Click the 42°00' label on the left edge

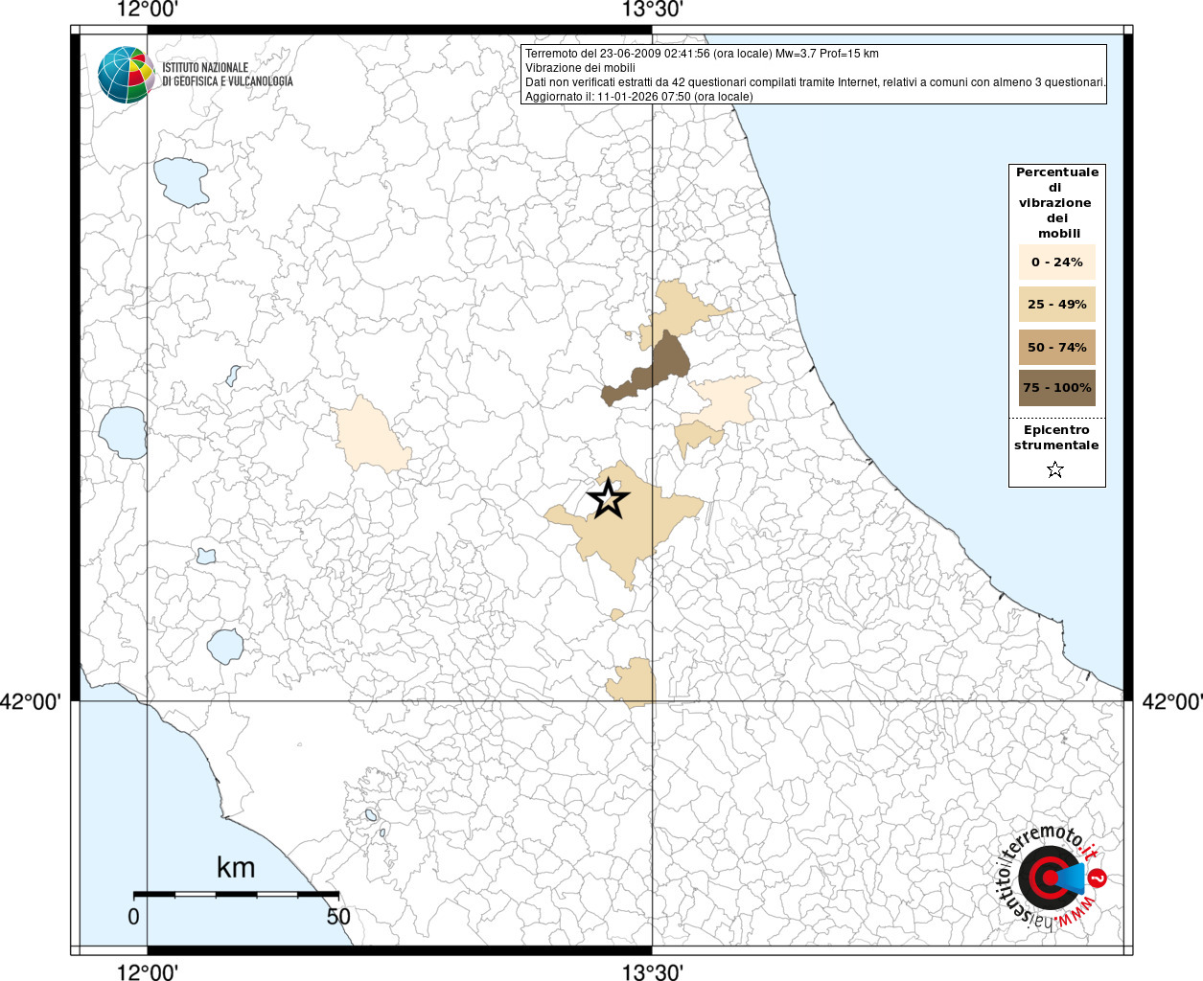(x=31, y=702)
